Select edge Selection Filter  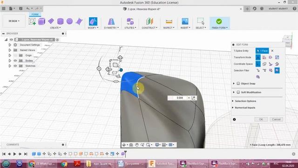[x=264, y=70]
